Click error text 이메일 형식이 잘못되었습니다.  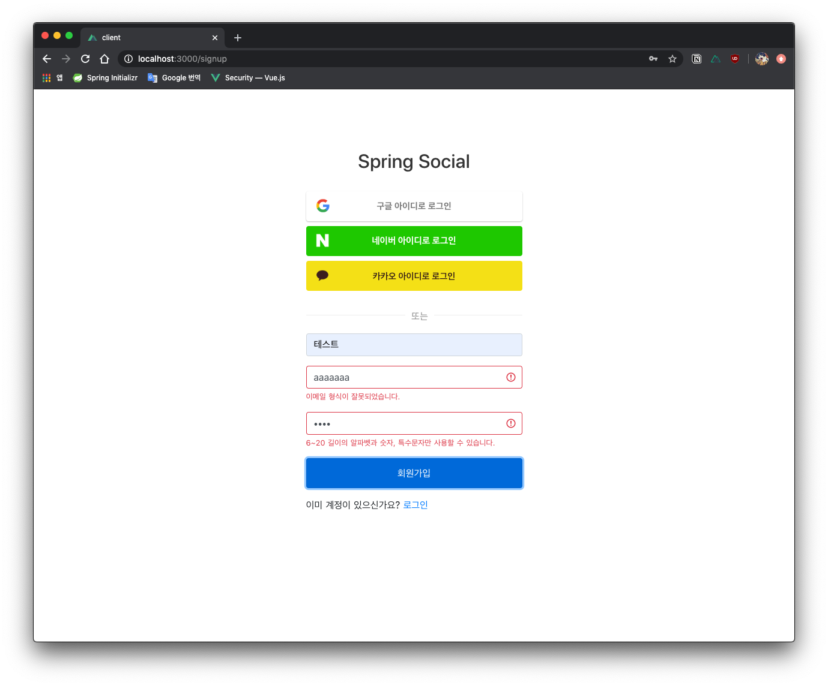(x=353, y=396)
